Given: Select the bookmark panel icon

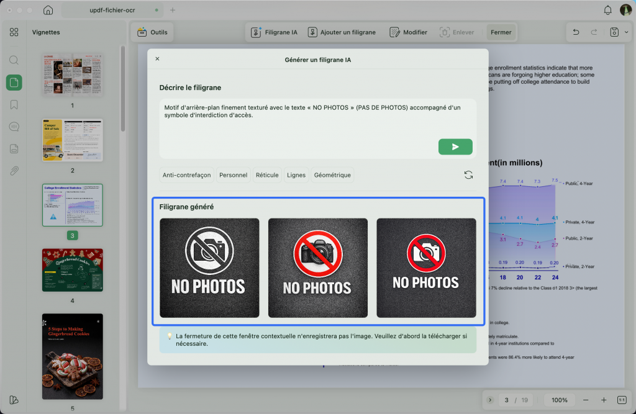Looking at the screenshot, I should coord(14,105).
